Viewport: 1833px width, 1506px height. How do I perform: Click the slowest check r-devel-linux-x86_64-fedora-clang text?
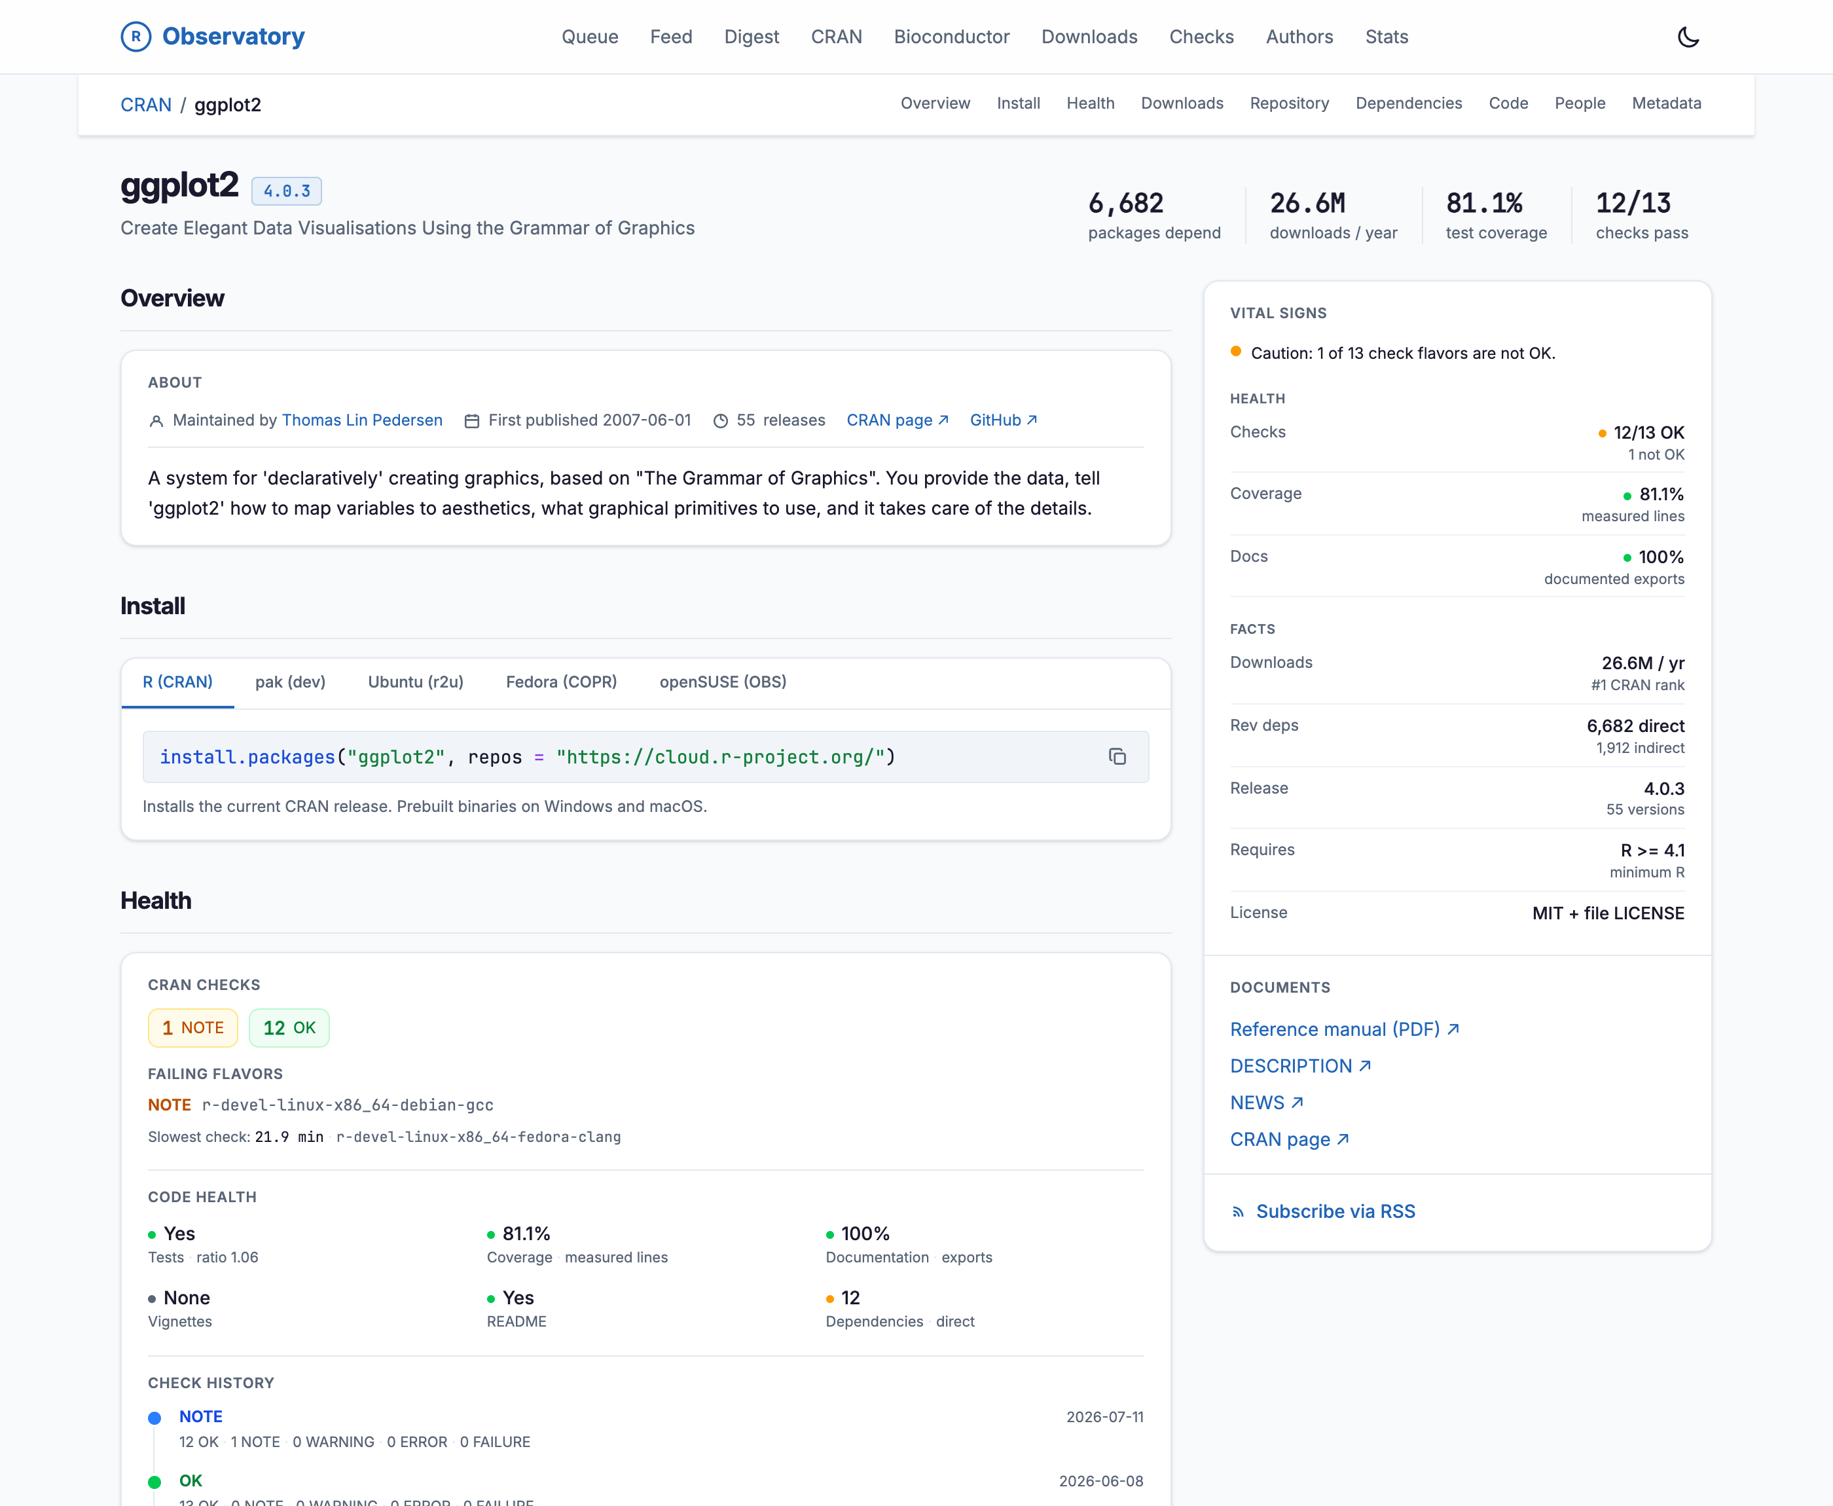coord(478,1137)
